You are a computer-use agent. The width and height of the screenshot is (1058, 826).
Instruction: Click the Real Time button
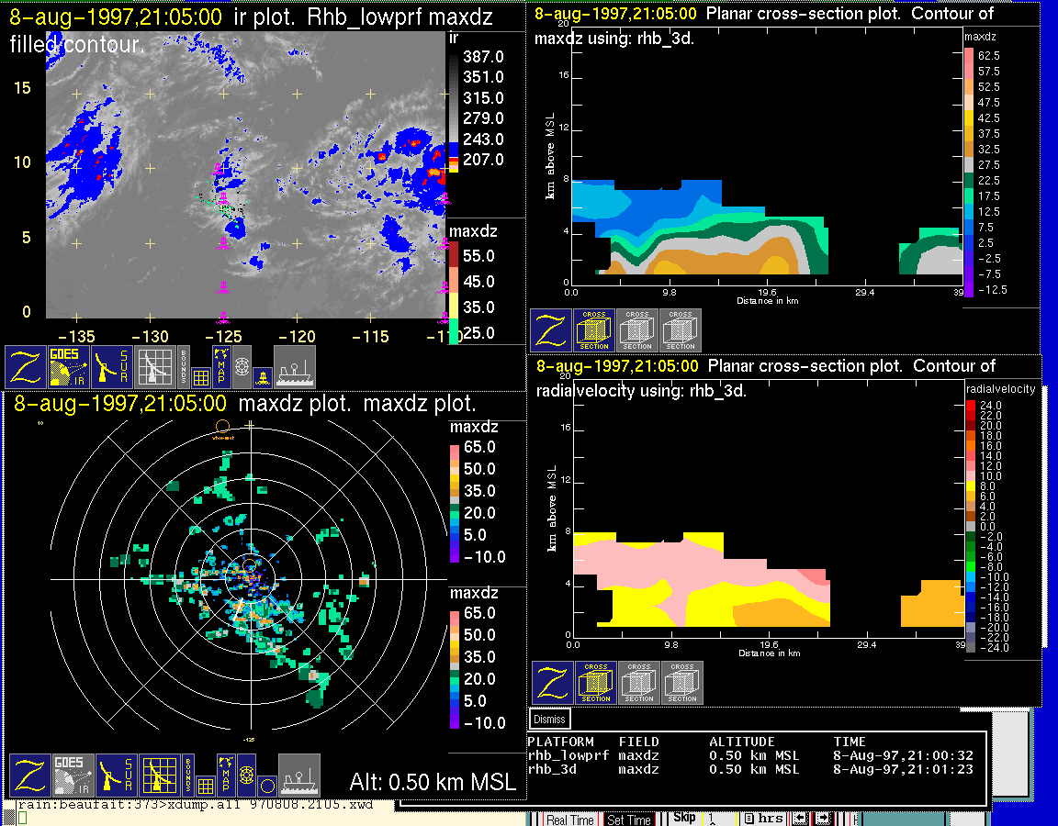[x=570, y=820]
